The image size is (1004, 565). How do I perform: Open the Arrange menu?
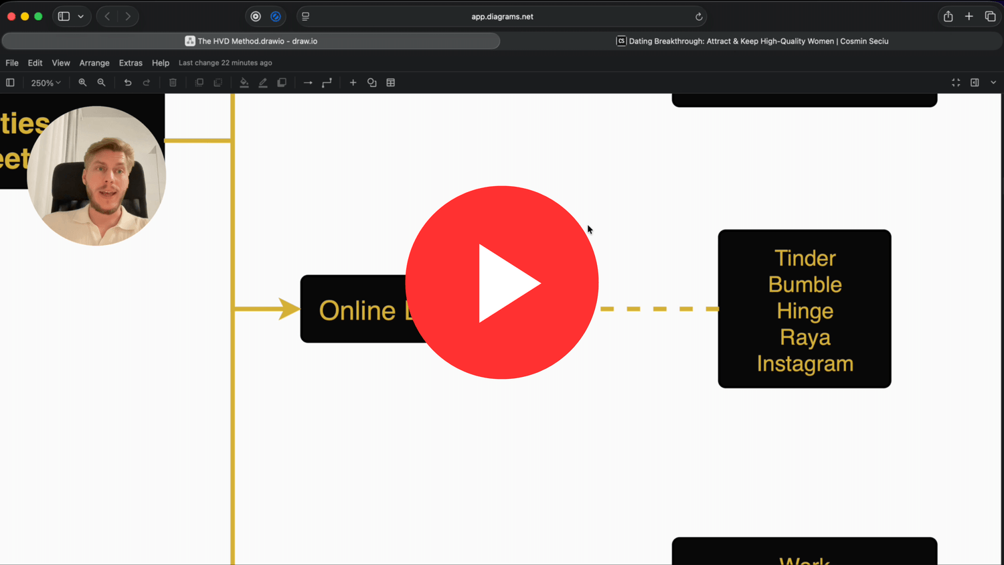(x=94, y=63)
